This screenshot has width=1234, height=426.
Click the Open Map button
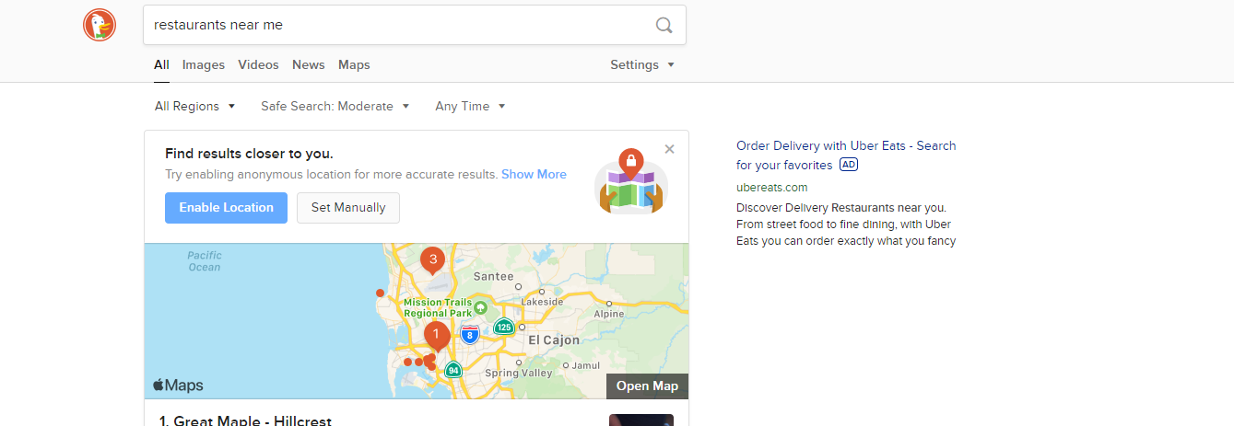coord(647,386)
